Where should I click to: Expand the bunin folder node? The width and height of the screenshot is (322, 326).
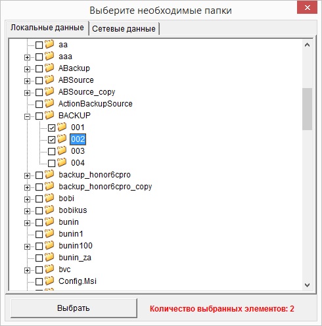(27, 223)
